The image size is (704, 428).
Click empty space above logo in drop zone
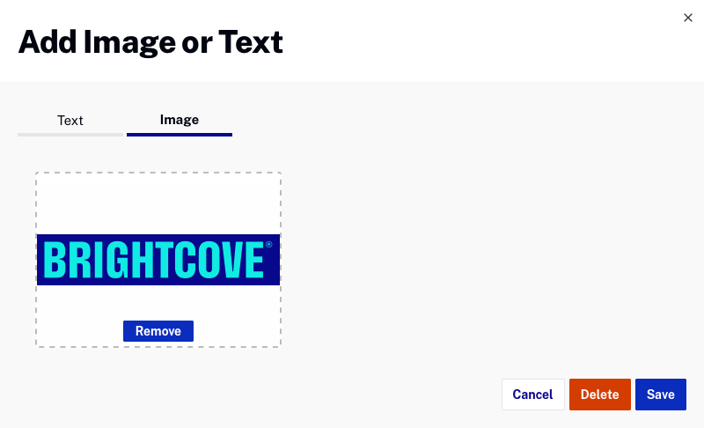click(158, 203)
